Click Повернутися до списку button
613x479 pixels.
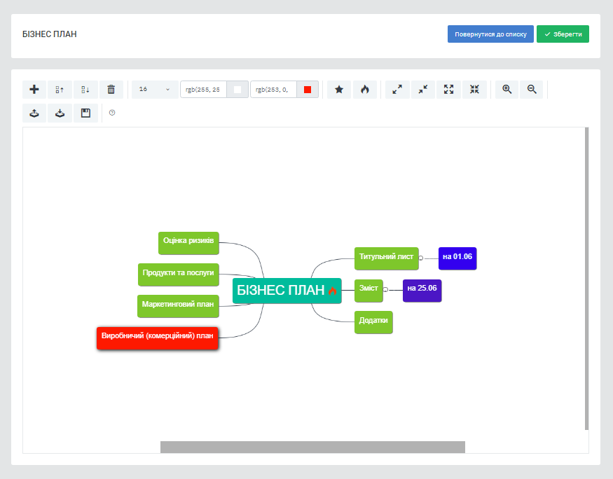(x=490, y=34)
